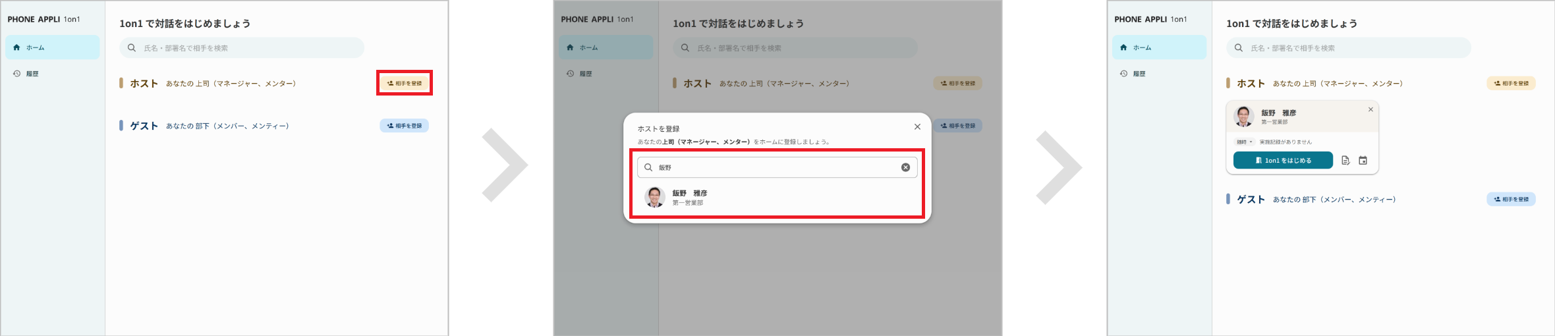
Task: Open 履歴 in the right panel sidebar
Action: pos(1160,74)
